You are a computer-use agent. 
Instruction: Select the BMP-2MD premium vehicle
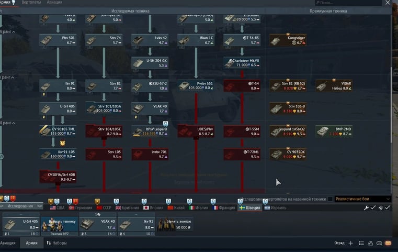[x=334, y=131]
